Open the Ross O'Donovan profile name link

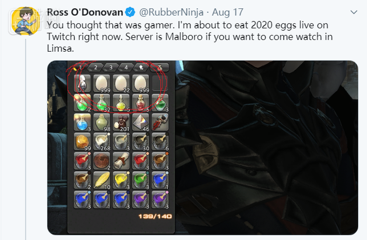(x=85, y=12)
